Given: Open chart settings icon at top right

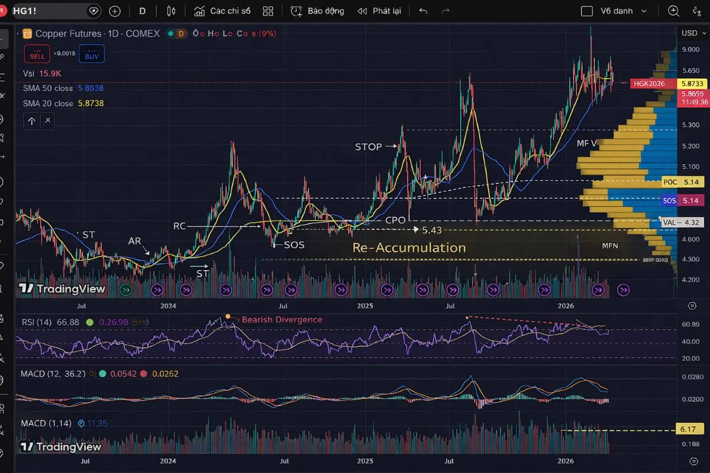Looking at the screenshot, I should 697,11.
